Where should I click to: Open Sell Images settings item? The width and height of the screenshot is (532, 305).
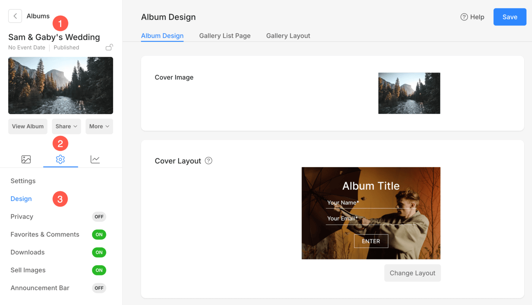coord(28,270)
